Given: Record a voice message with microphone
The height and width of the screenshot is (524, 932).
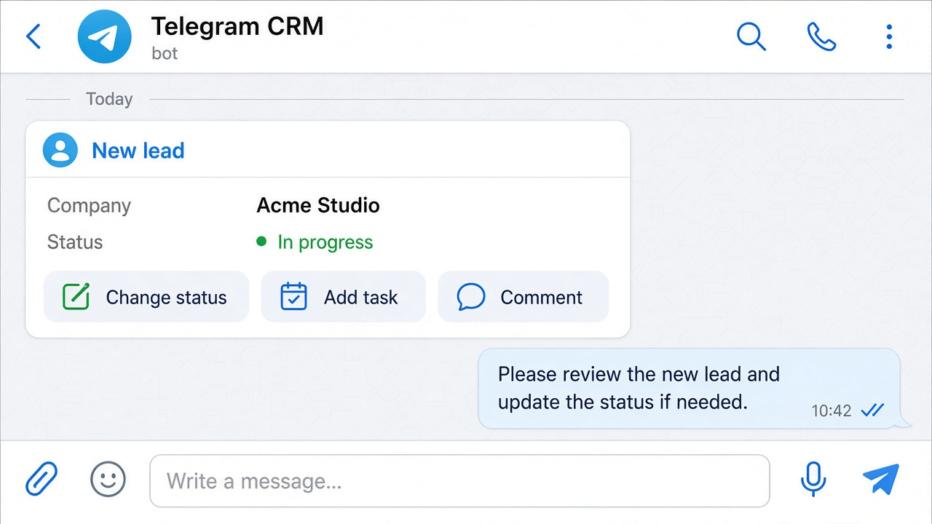Looking at the screenshot, I should point(813,480).
